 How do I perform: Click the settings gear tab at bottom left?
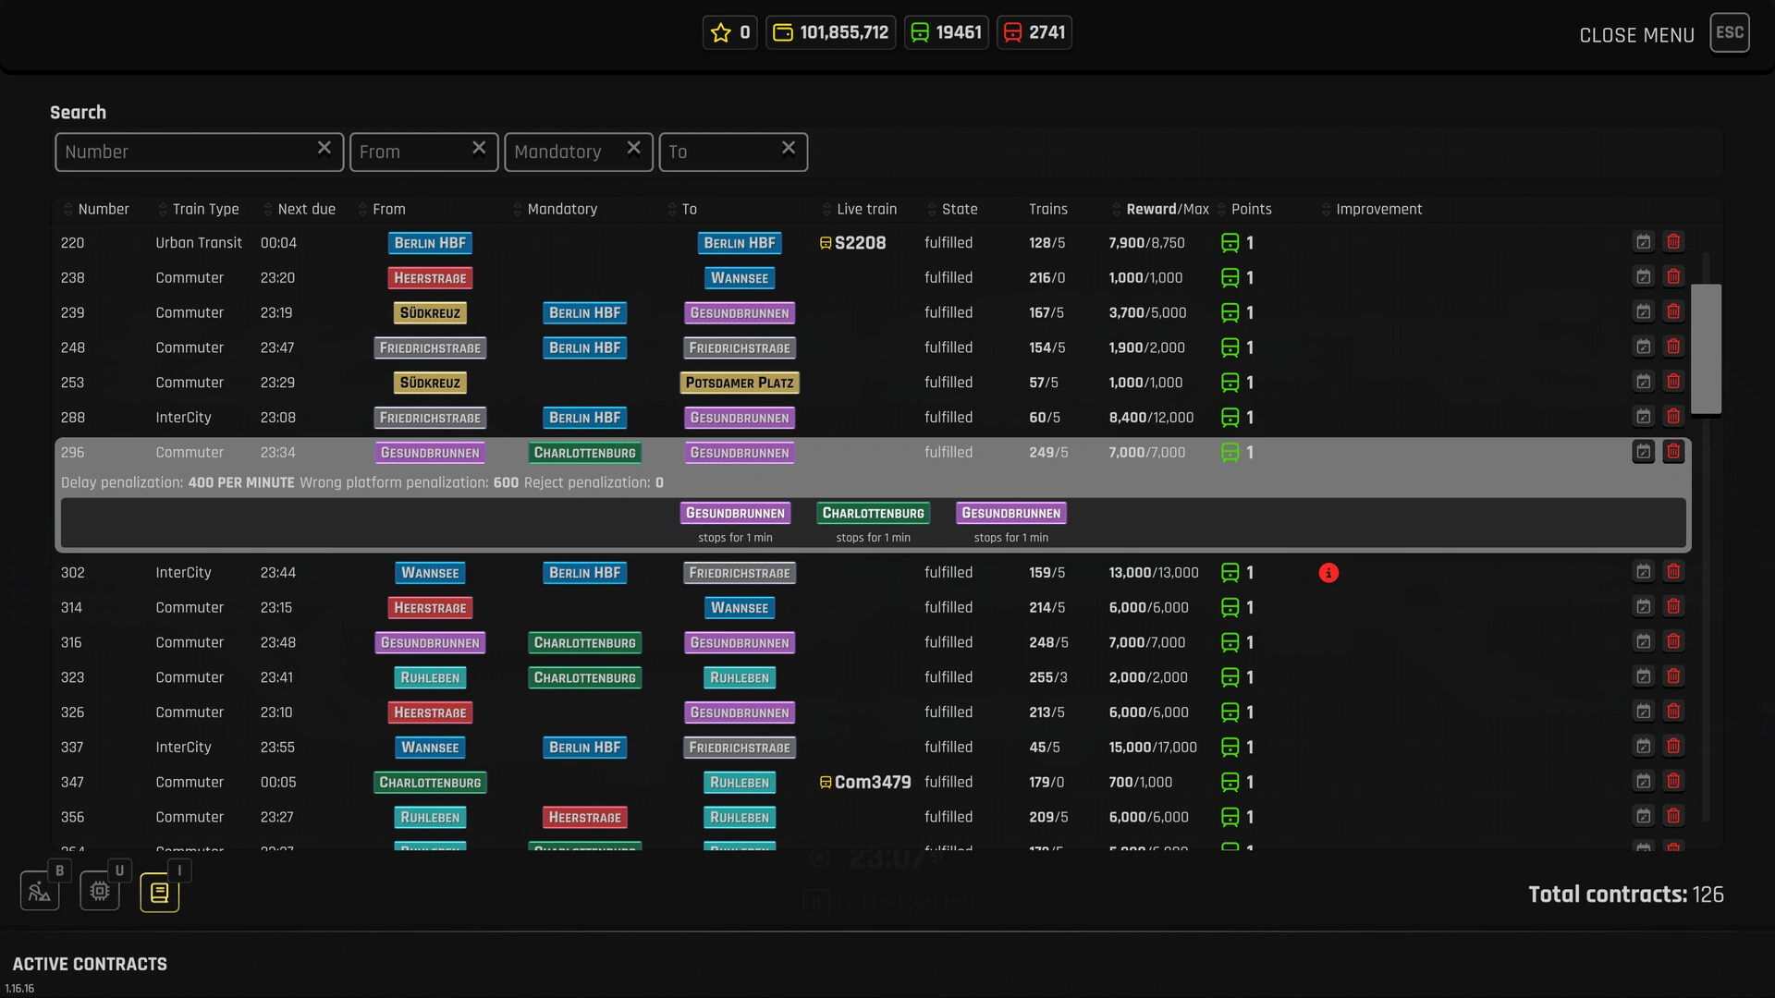tap(99, 891)
